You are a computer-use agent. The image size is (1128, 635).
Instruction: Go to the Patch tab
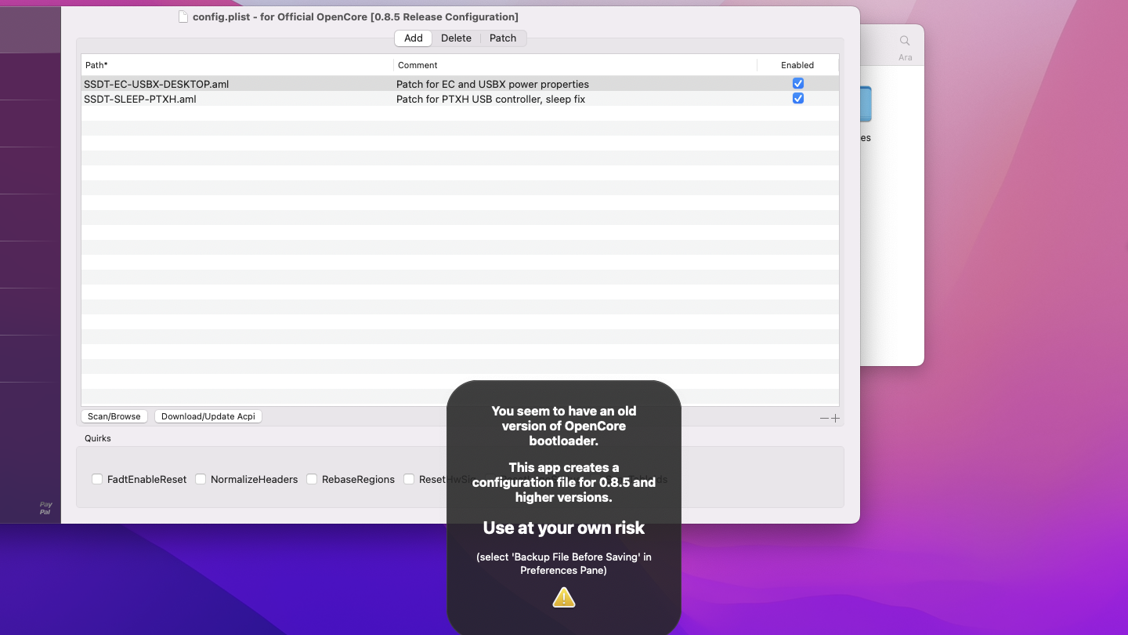pos(503,38)
